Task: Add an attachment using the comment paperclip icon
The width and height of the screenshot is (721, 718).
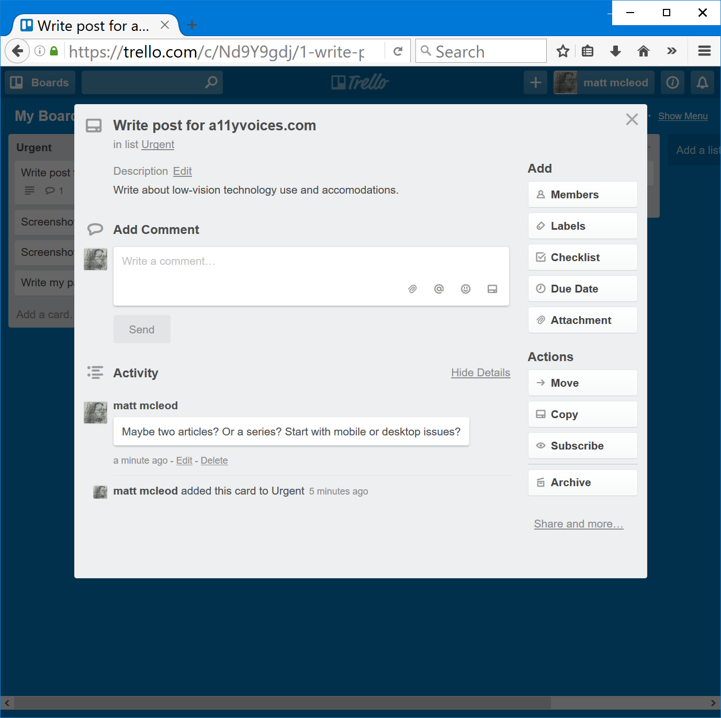Action: coord(412,289)
